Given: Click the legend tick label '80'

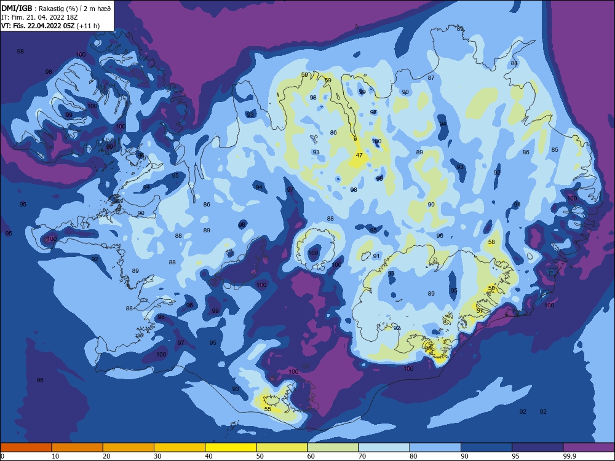Looking at the screenshot, I should [x=413, y=456].
